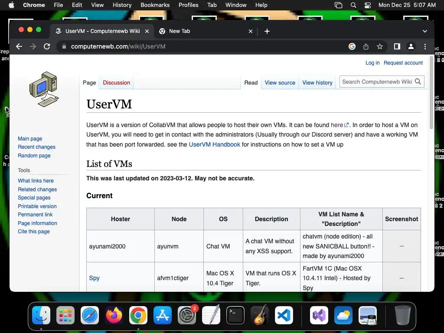The height and width of the screenshot is (333, 444).
Task: Go back to the previous page
Action: point(19,46)
